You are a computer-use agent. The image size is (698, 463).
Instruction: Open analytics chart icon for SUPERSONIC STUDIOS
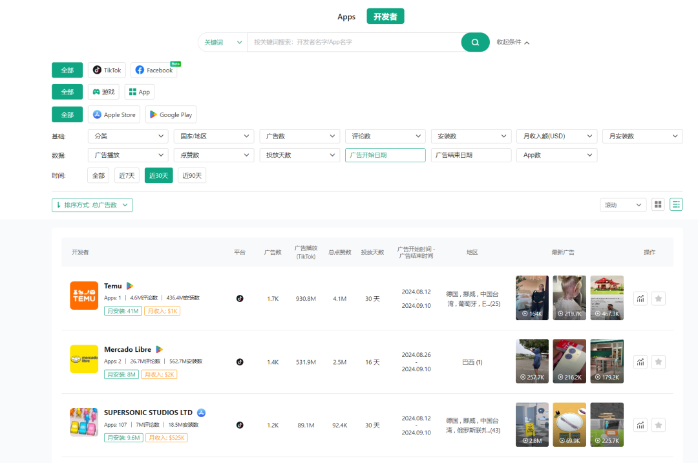click(x=640, y=425)
